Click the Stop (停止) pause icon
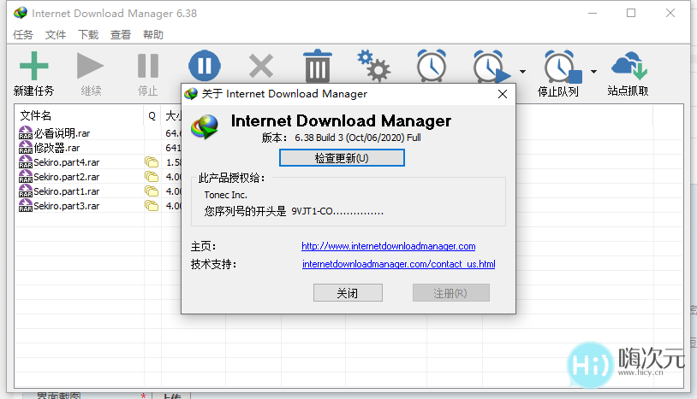The height and width of the screenshot is (399, 697). click(148, 66)
